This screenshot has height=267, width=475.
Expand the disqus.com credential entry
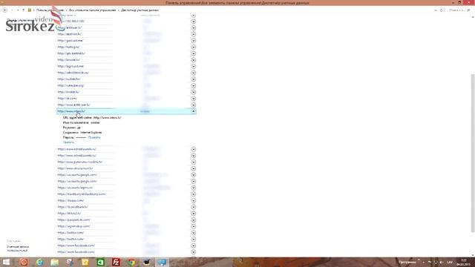pyautogui.click(x=193, y=200)
